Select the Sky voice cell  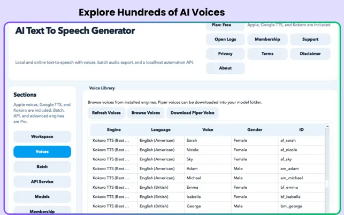click(x=208, y=159)
